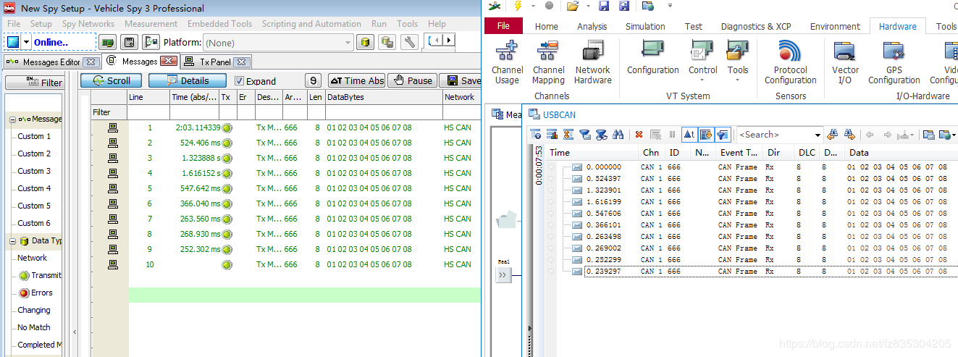Image resolution: width=958 pixels, height=357 pixels.
Task: Open Protocol Configuration under Sensors
Action: point(790,62)
